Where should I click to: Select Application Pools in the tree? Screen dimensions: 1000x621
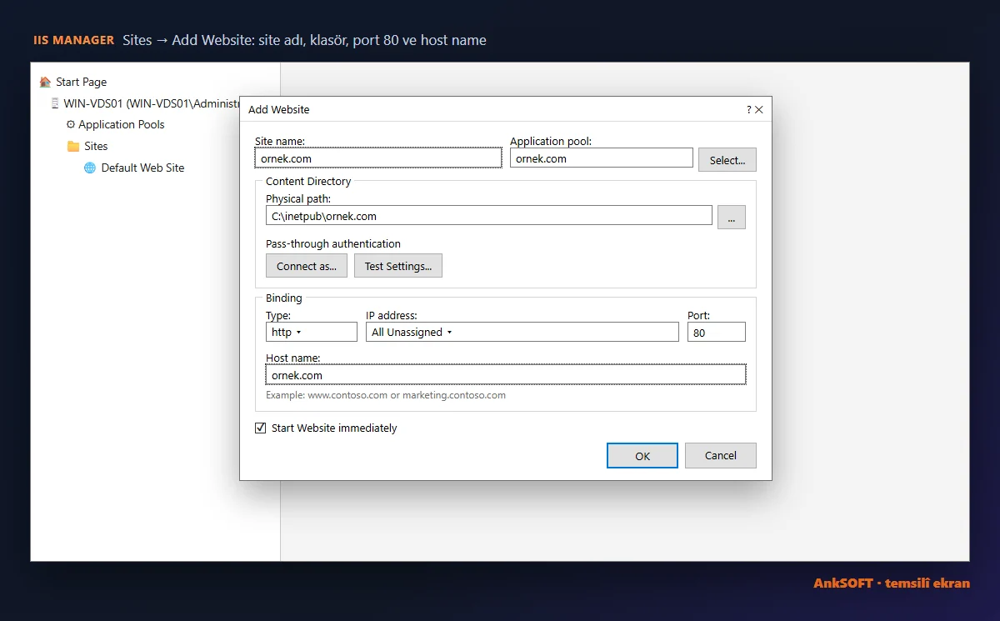pyautogui.click(x=122, y=124)
